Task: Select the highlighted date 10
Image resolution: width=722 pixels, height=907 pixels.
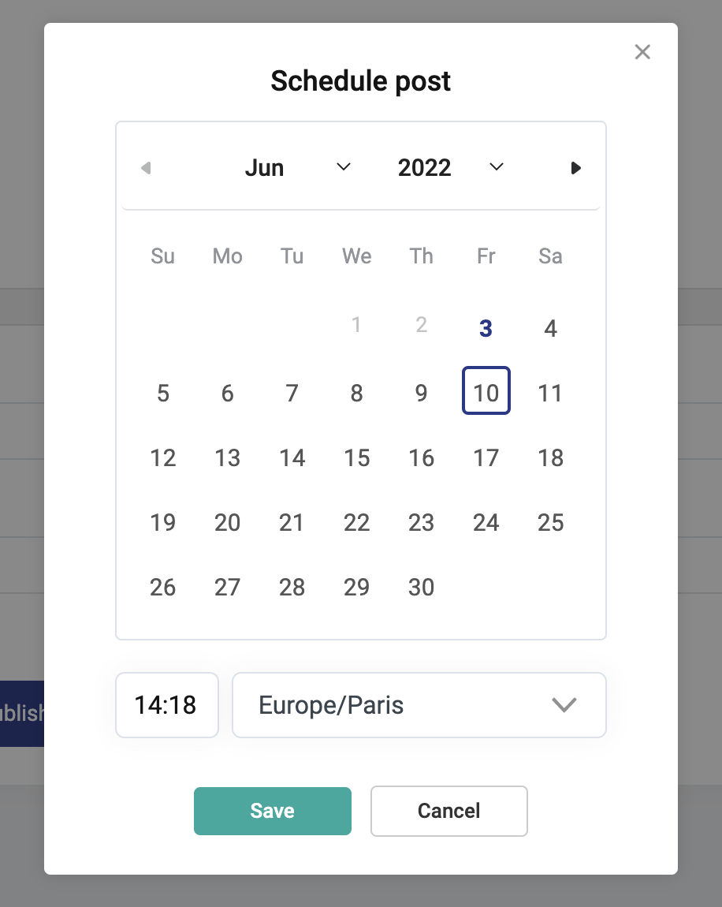Action: point(486,393)
